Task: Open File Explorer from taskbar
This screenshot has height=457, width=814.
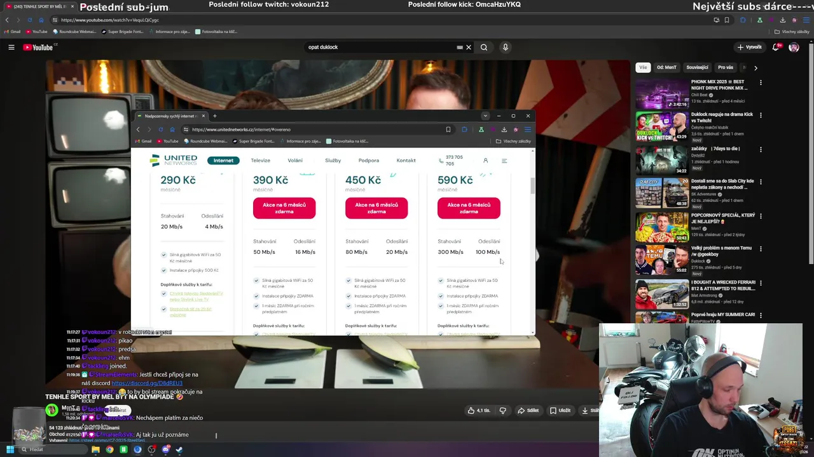Action: click(x=95, y=449)
